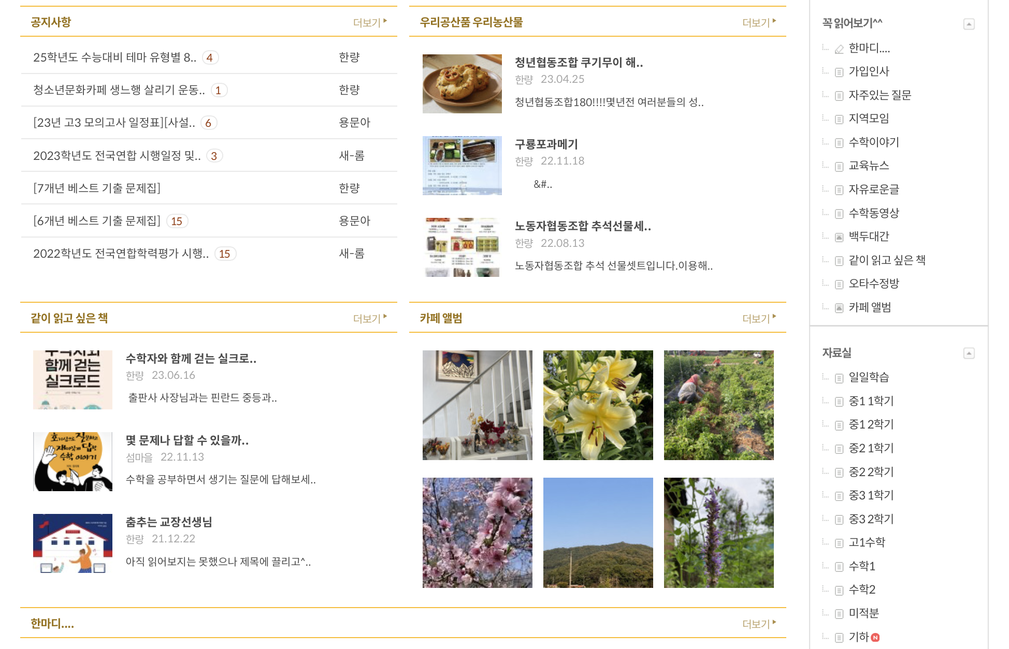1009x649 pixels.
Task: Open the 춤추는 교장선생님 book post
Action: pyautogui.click(x=169, y=522)
